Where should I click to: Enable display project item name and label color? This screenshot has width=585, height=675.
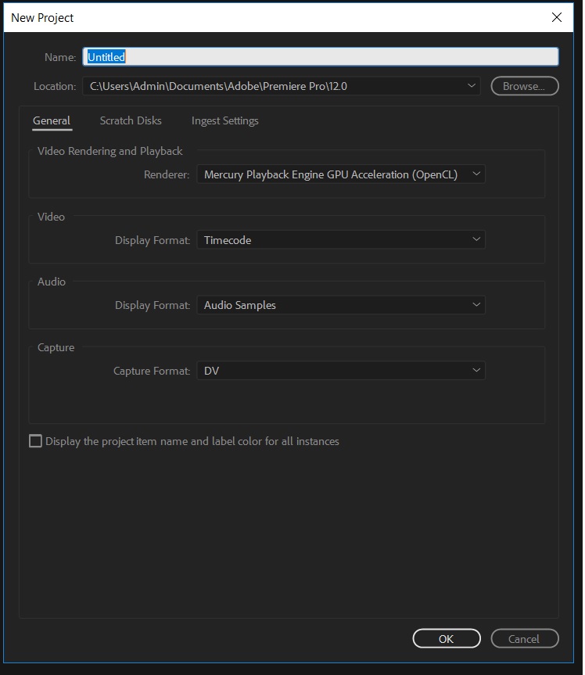click(35, 441)
